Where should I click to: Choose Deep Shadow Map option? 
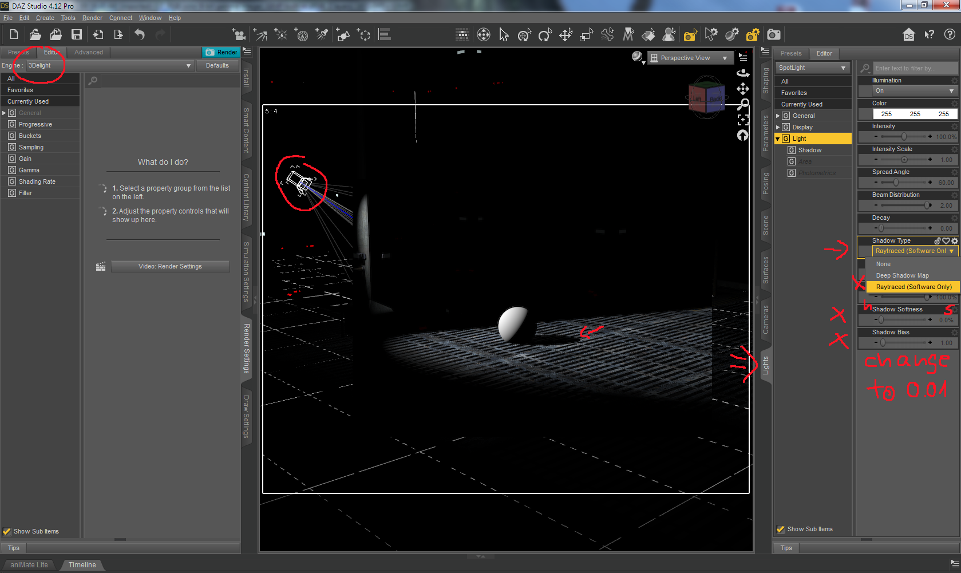click(902, 275)
